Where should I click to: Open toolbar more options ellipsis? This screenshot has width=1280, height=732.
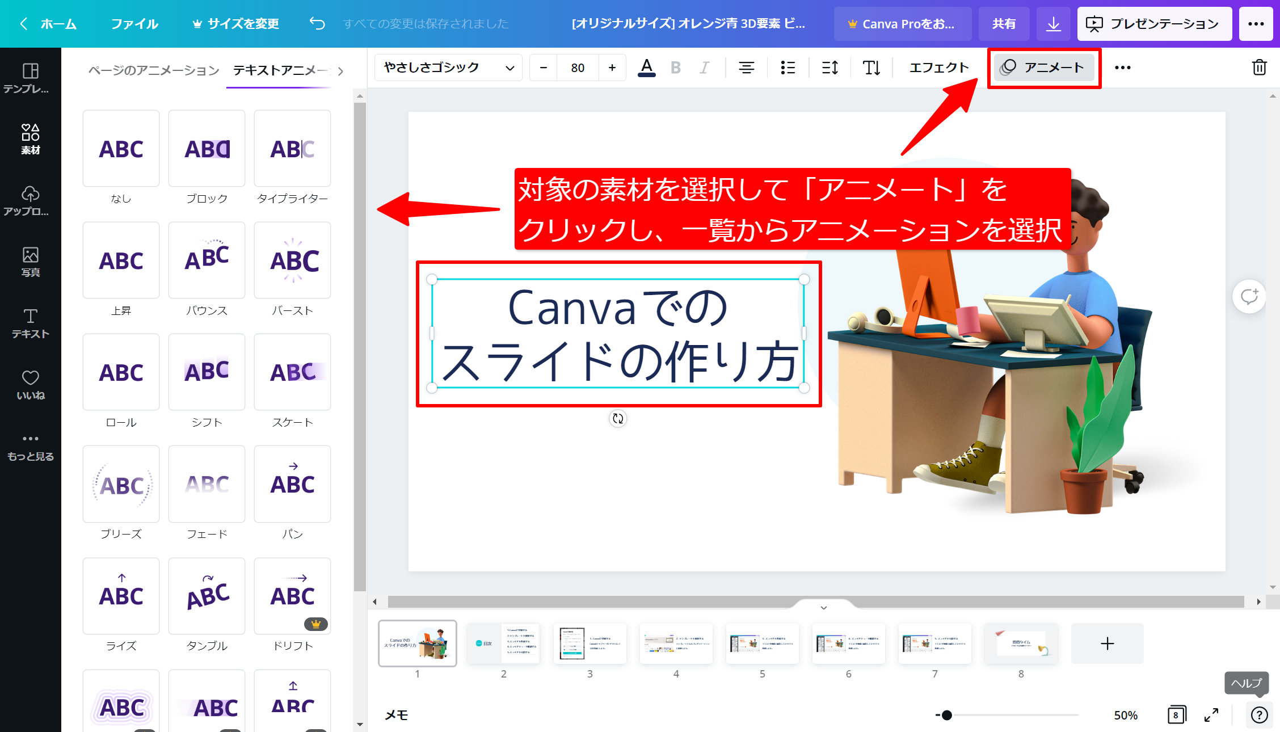point(1122,68)
